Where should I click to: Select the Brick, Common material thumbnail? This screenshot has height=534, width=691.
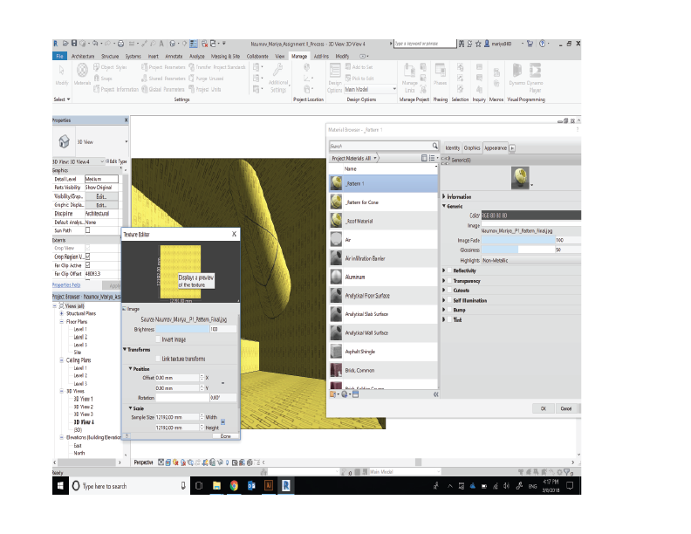coord(336,370)
